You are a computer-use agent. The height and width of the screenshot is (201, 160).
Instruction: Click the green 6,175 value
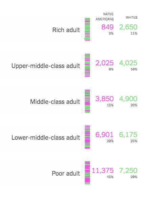pyautogui.click(x=128, y=135)
